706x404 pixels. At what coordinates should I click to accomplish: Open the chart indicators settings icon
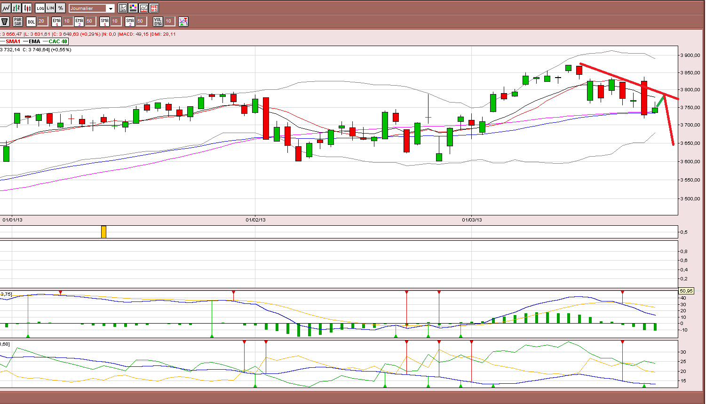[123, 8]
